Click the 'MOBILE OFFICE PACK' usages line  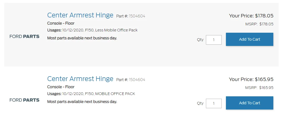coord(91,94)
